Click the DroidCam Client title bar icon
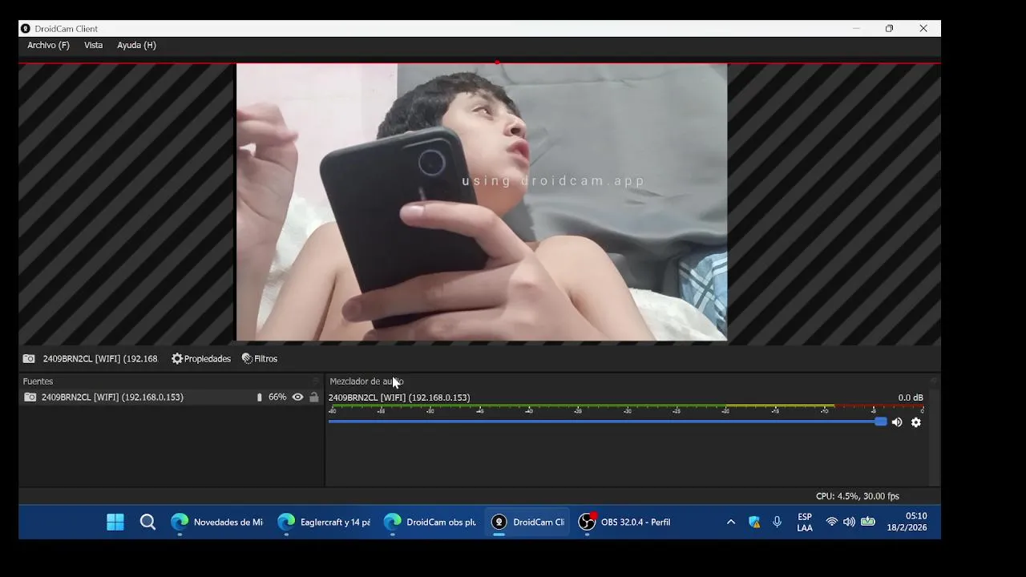This screenshot has width=1026, height=577. pyautogui.click(x=26, y=29)
